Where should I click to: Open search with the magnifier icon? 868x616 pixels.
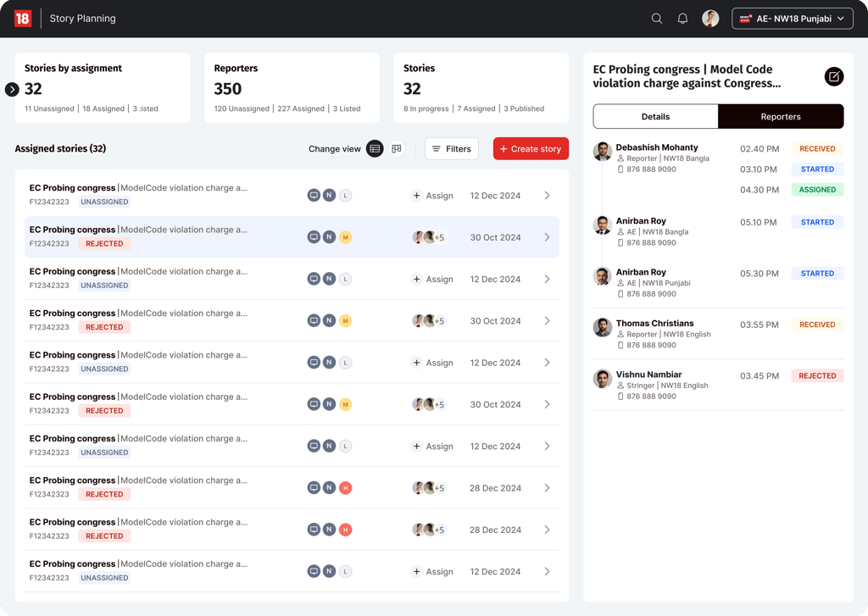(657, 19)
